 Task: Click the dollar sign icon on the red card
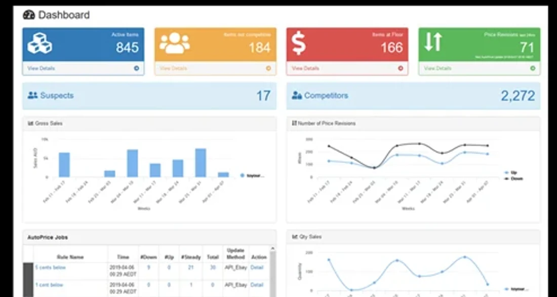click(299, 43)
